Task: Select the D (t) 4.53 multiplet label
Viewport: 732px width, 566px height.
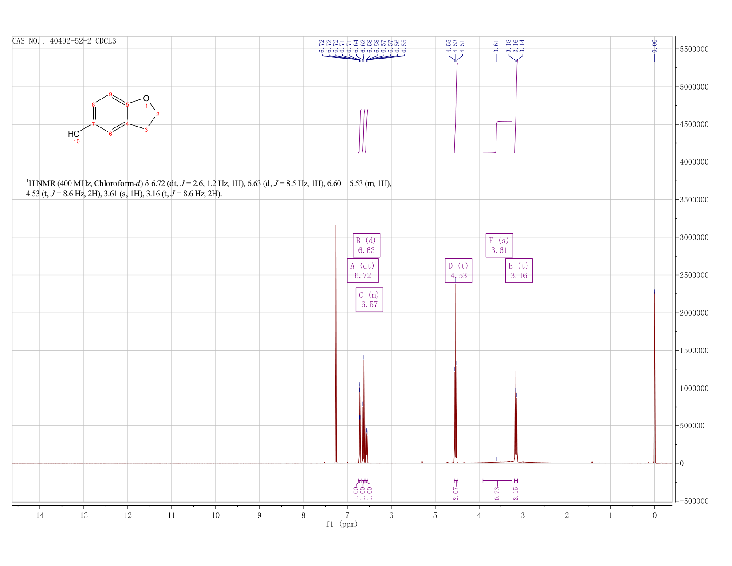Action: click(459, 271)
